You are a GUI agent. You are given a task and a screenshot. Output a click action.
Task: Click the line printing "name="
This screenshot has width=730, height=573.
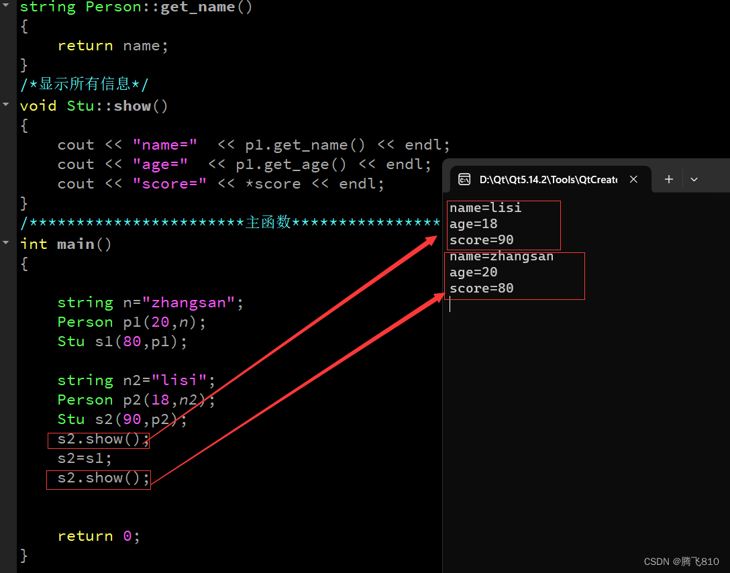[253, 145]
